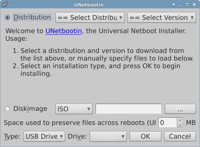Image resolution: width=200 pixels, height=147 pixels.
Task: Click the persistence space MB value field
Action: [168, 123]
